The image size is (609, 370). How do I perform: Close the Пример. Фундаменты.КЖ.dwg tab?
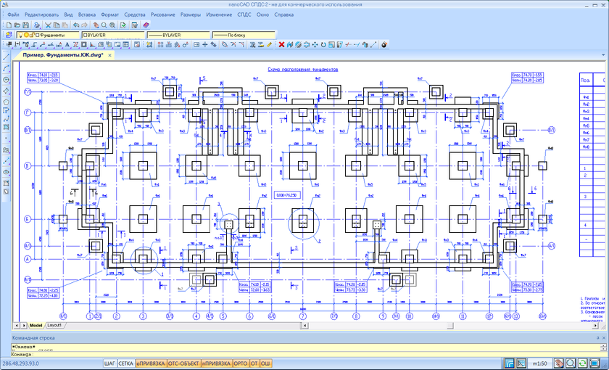tap(110, 55)
